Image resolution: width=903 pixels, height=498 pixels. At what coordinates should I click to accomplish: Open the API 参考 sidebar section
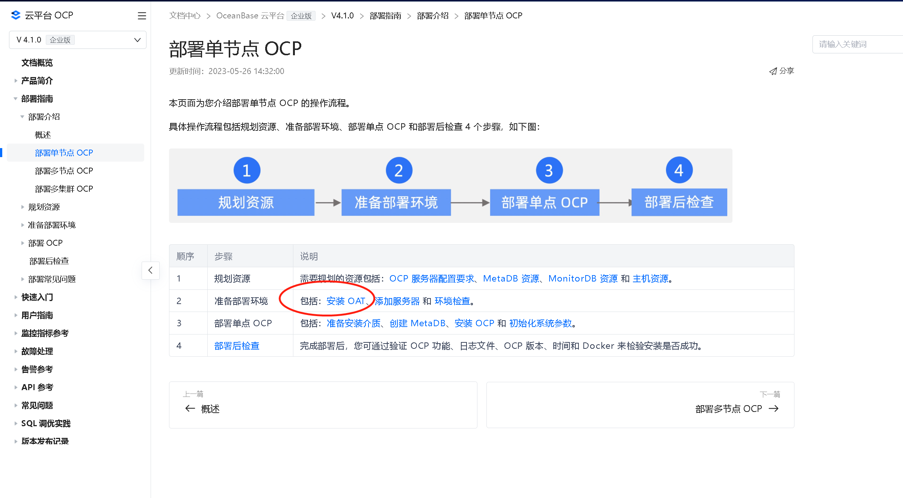click(37, 388)
